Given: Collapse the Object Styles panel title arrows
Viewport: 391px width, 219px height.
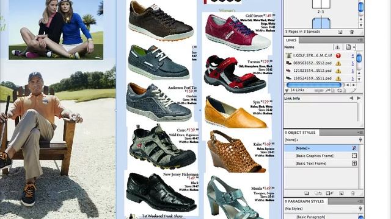Looking at the screenshot, I should tap(287, 133).
